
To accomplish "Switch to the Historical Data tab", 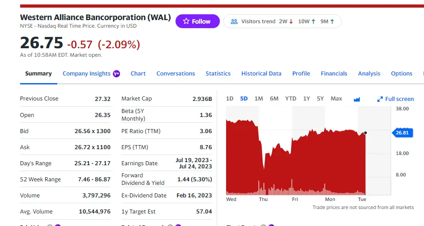I will 261,74.
